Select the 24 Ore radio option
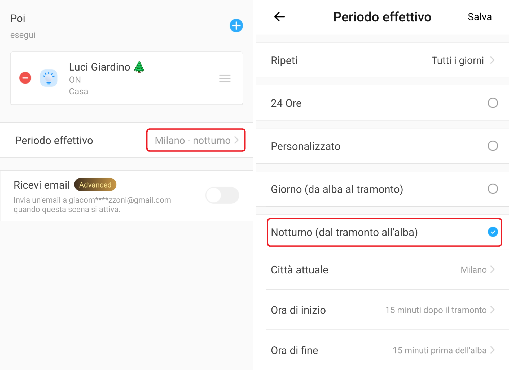Image resolution: width=509 pixels, height=370 pixels. tap(493, 103)
